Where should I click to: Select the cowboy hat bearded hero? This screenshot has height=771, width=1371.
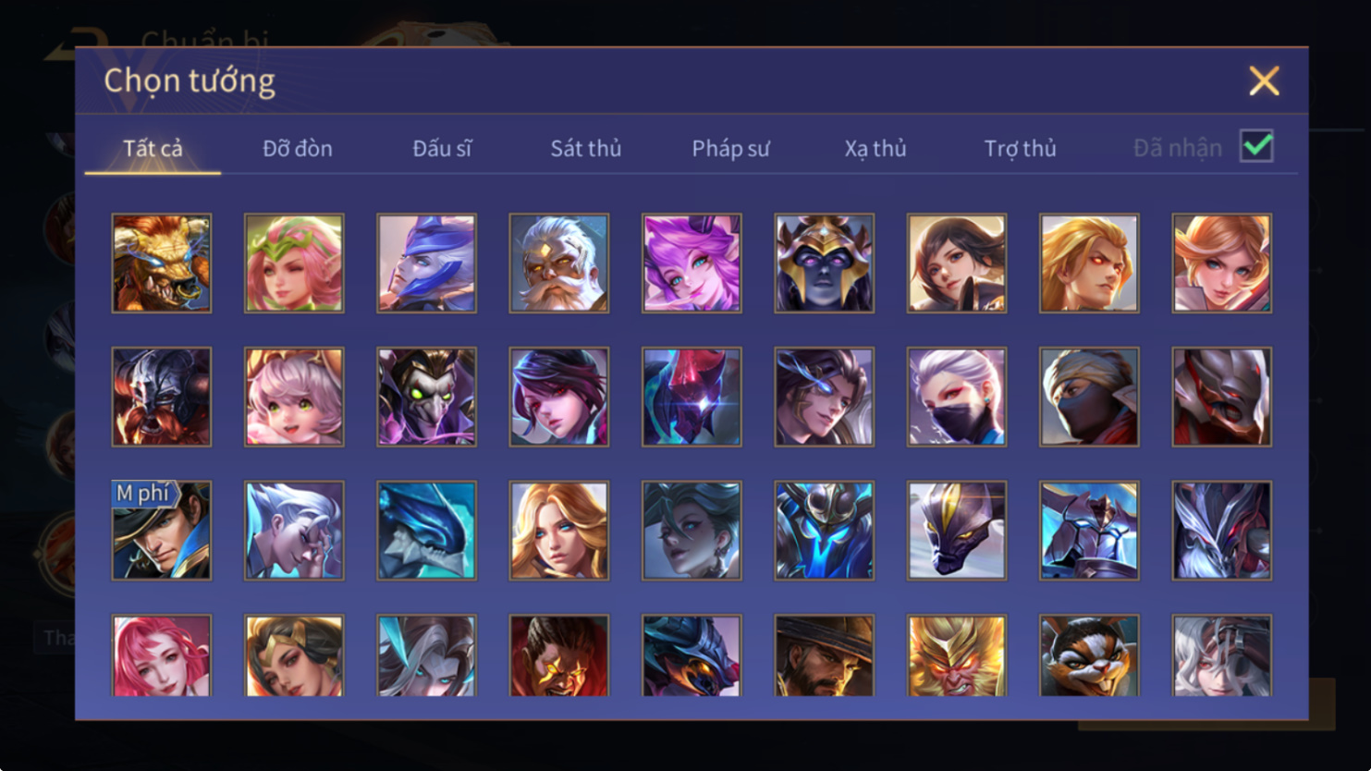[x=824, y=655]
